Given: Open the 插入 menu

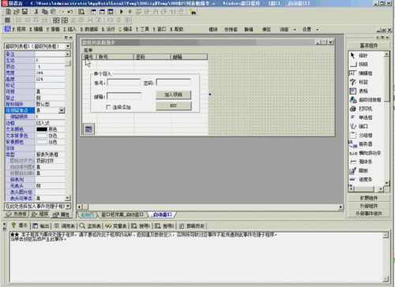Looking at the screenshot, I should (70, 29).
